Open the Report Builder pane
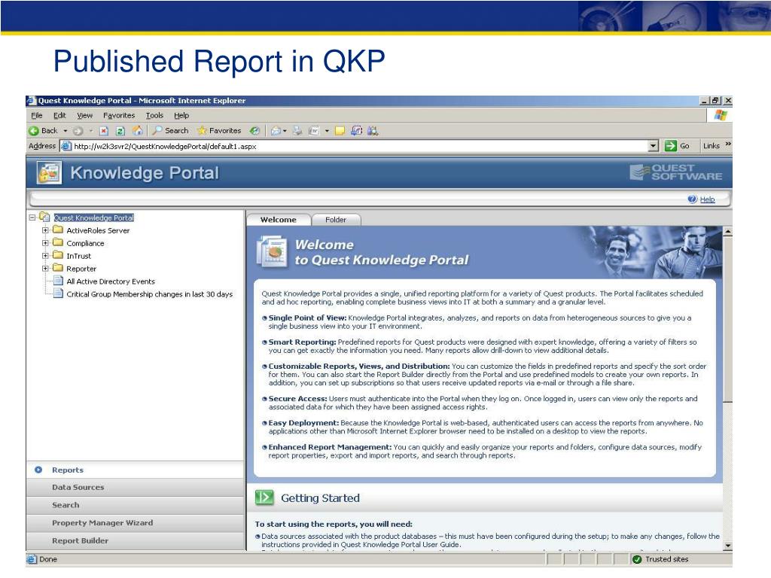Viewport: 771px width, 578px height. tap(136, 540)
